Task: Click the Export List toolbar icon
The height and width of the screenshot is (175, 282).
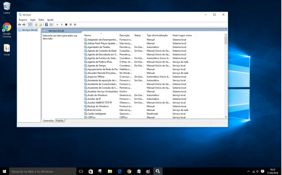Action: coord(41,24)
